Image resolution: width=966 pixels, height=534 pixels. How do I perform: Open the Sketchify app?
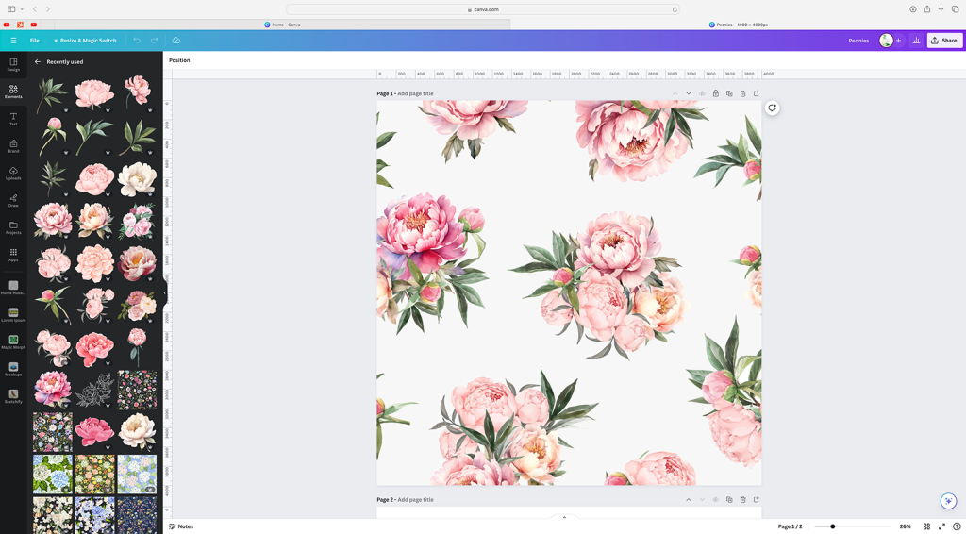13,396
